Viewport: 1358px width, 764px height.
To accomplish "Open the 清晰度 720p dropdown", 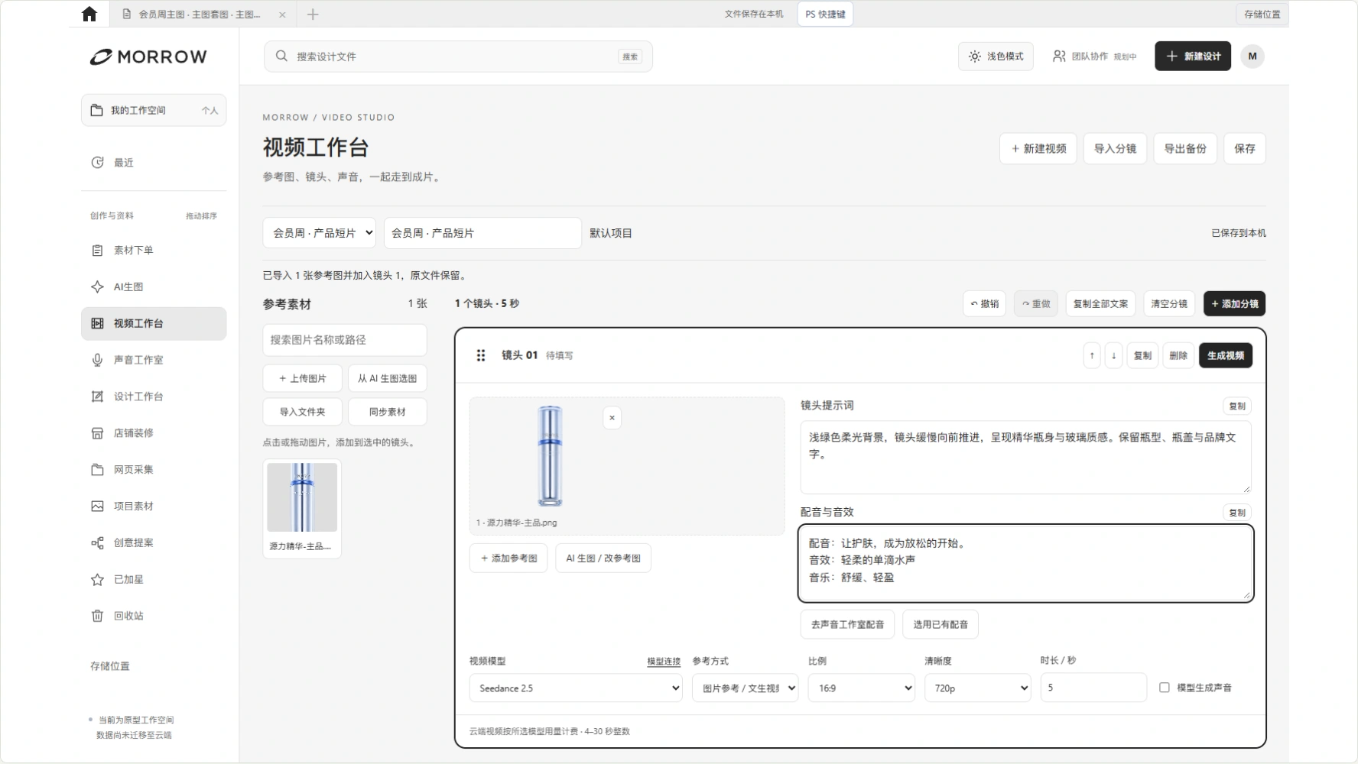I will [x=978, y=688].
